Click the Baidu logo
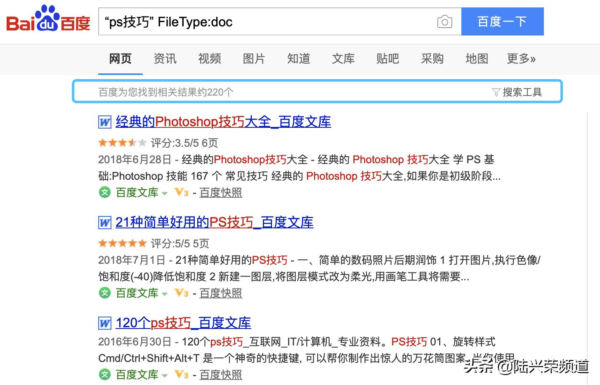The height and width of the screenshot is (385, 600). (48, 19)
